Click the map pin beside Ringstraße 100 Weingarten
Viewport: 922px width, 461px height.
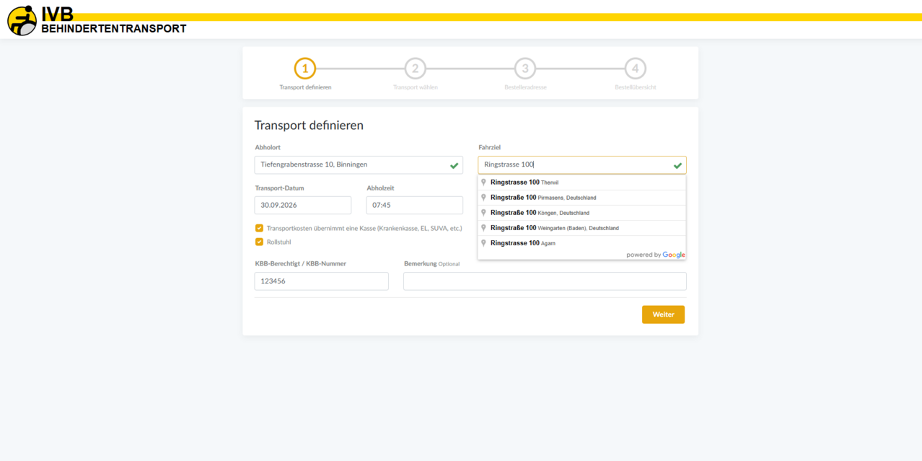coord(483,228)
